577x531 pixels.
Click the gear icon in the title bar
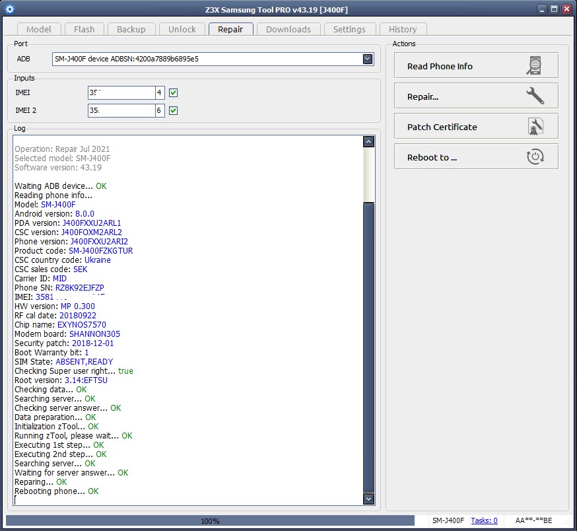[x=10, y=9]
